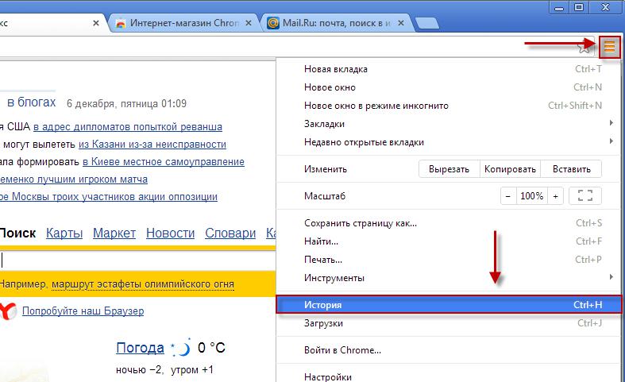This screenshot has width=625, height=382.
Task: Enter fullscreen with the Масштаб fullscreen icon
Action: pos(584,196)
